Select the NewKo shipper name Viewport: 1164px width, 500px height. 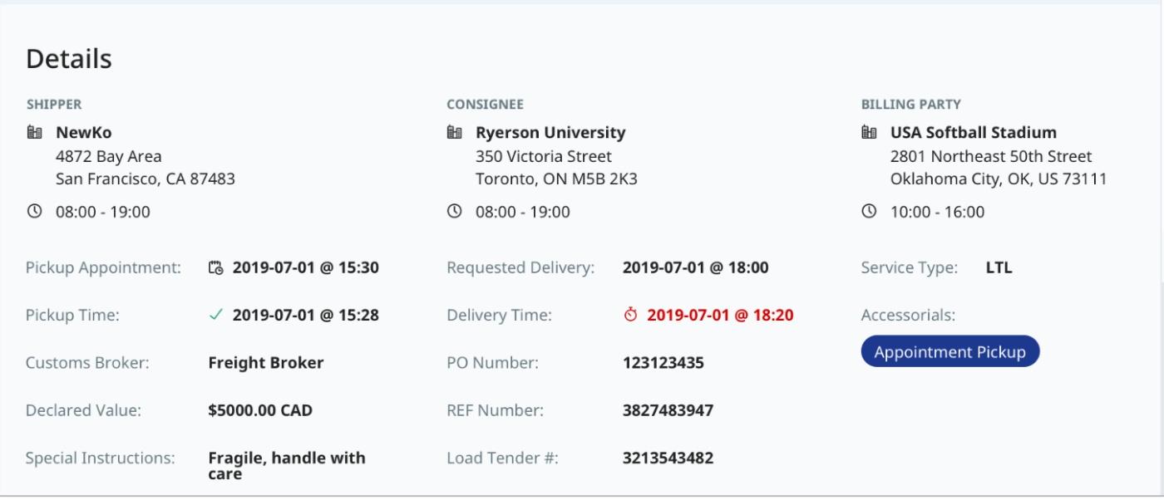[84, 132]
